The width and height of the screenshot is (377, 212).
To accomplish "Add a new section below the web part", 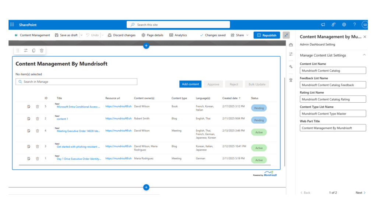I will tap(146, 187).
